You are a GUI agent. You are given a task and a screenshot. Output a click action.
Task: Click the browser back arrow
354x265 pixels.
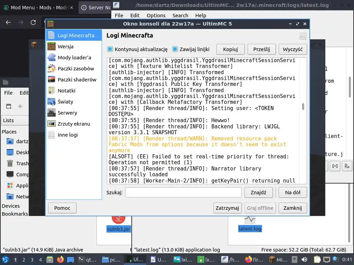point(8,22)
